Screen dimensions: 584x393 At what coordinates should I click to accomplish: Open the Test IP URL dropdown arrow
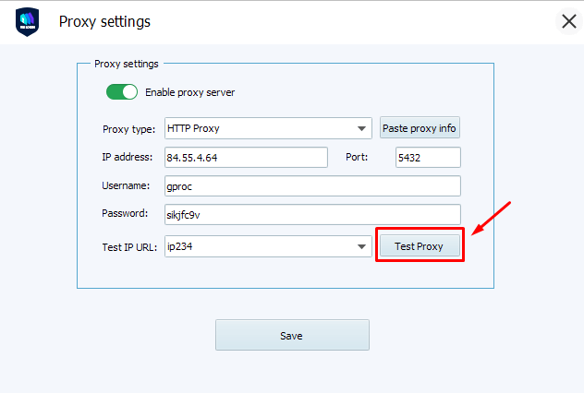[x=362, y=246]
